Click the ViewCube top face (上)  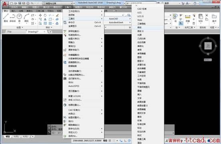(208, 46)
